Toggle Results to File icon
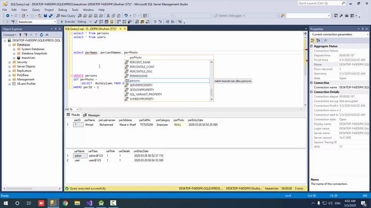 147,22
